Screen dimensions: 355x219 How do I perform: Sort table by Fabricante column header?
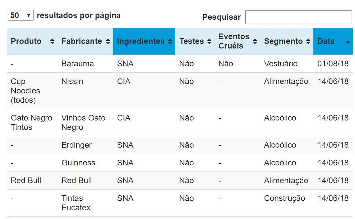pos(81,41)
